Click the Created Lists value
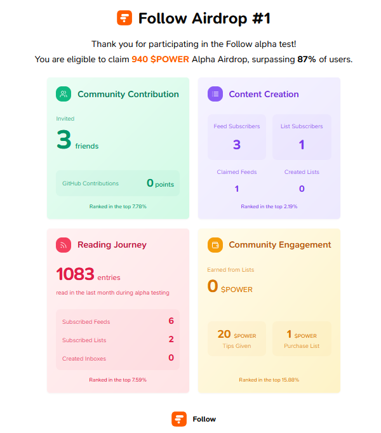Image resolution: width=381 pixels, height=433 pixels. pos(302,189)
